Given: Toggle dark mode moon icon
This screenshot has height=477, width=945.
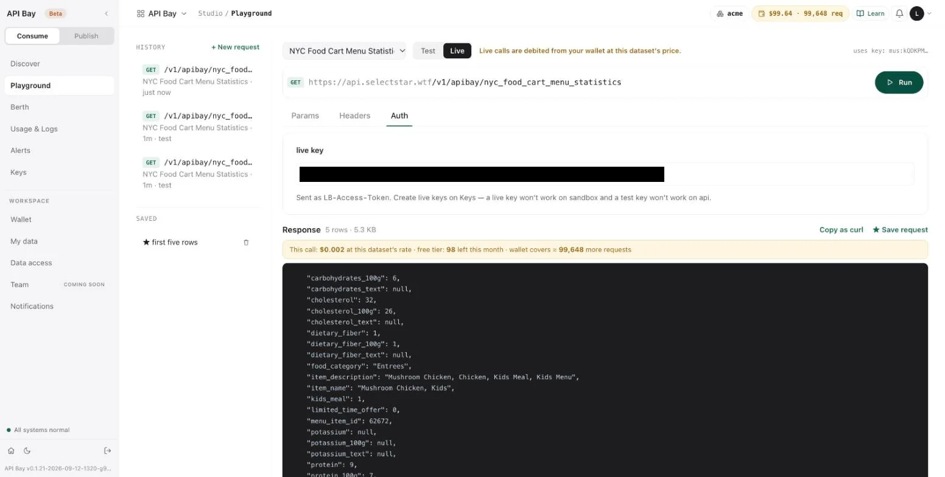Looking at the screenshot, I should (27, 451).
